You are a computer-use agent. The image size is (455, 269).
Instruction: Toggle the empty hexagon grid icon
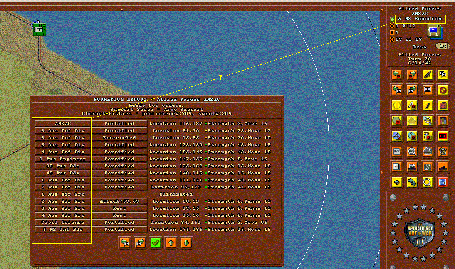click(x=397, y=105)
